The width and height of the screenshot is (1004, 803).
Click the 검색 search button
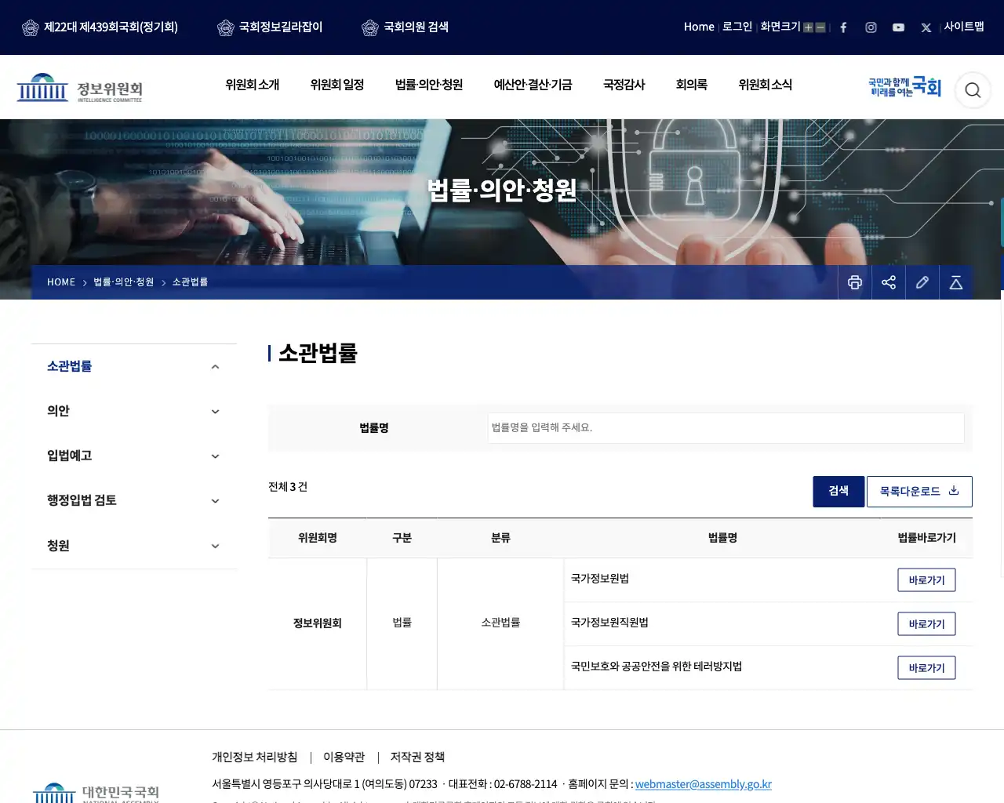(838, 492)
